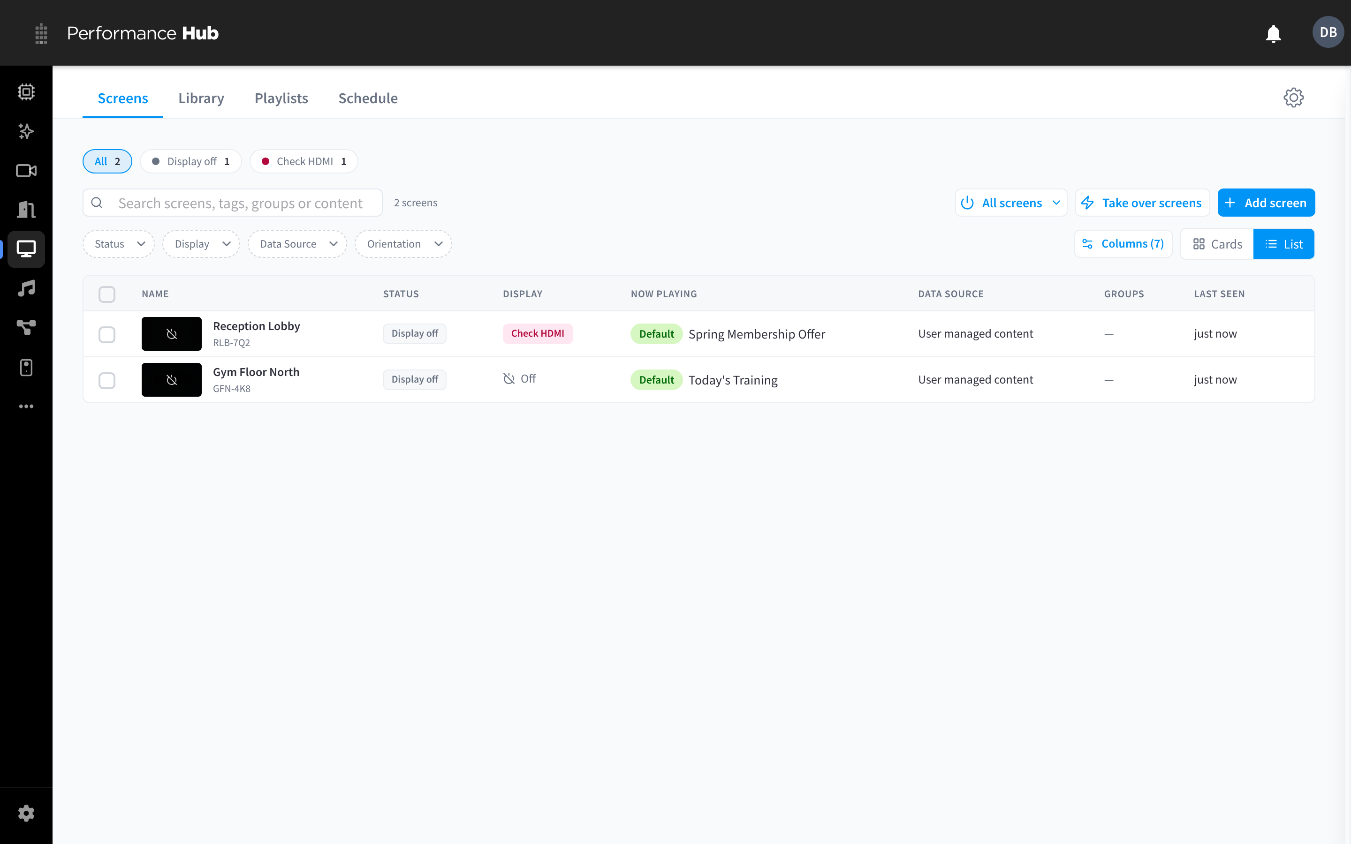Open sidebar settings gear at bottom

tap(26, 814)
